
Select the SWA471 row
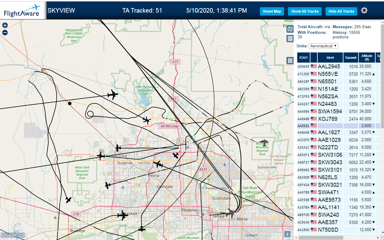pos(339,192)
